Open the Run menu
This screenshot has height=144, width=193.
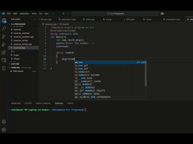(46, 13)
